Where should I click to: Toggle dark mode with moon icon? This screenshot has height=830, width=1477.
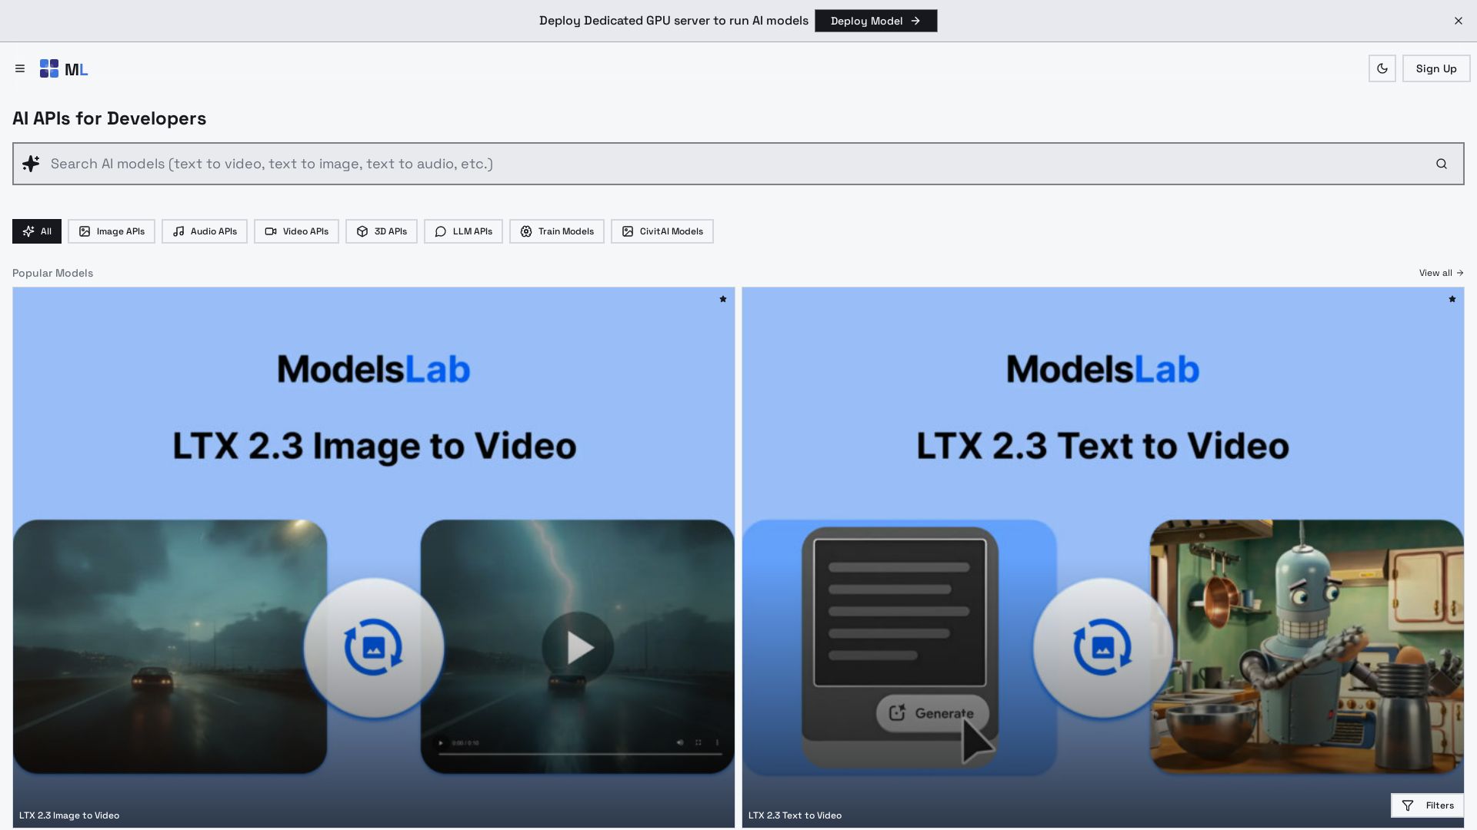[x=1382, y=68]
